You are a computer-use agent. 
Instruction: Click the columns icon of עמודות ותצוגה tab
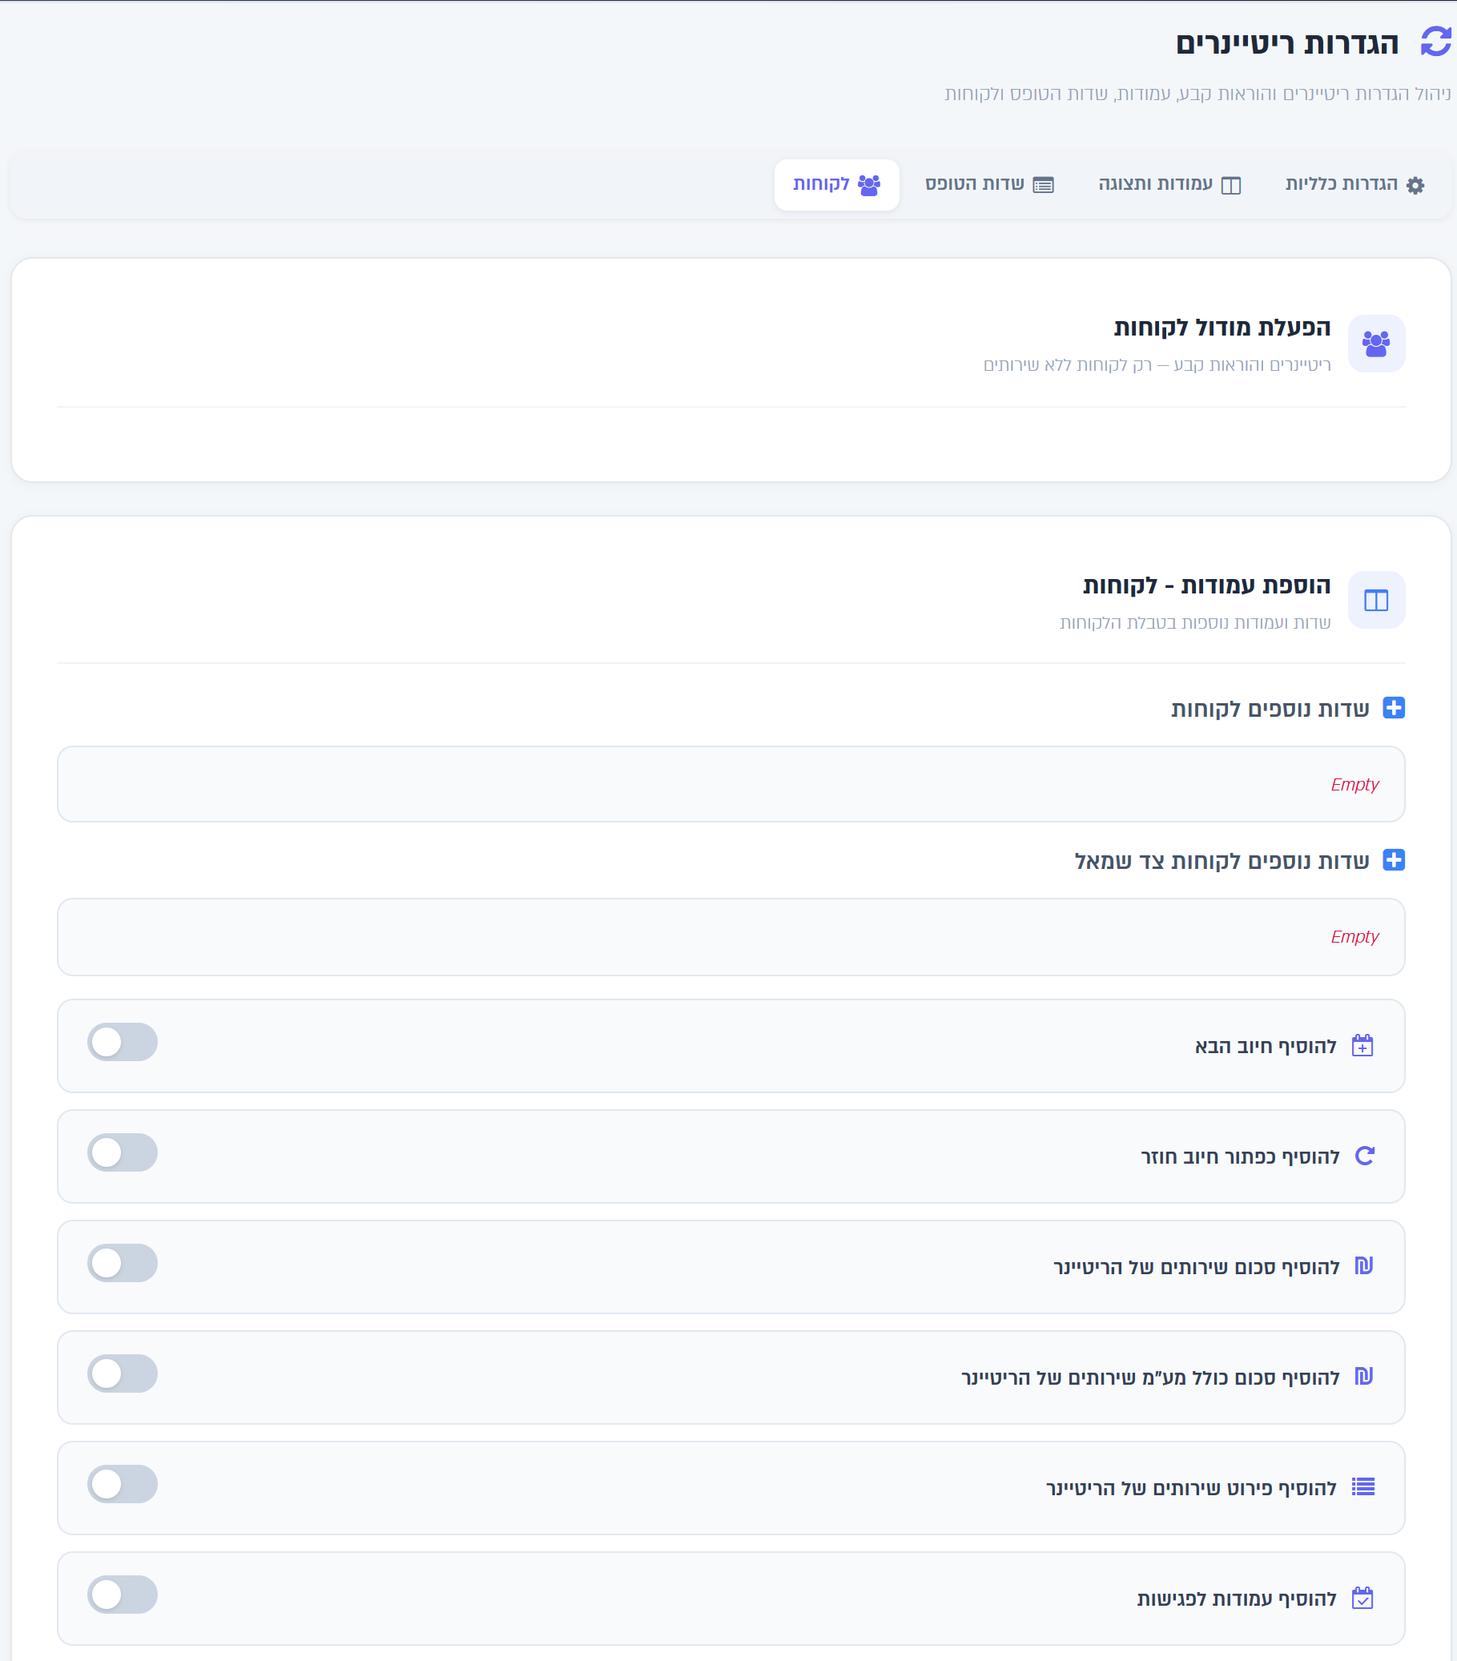coord(1231,185)
